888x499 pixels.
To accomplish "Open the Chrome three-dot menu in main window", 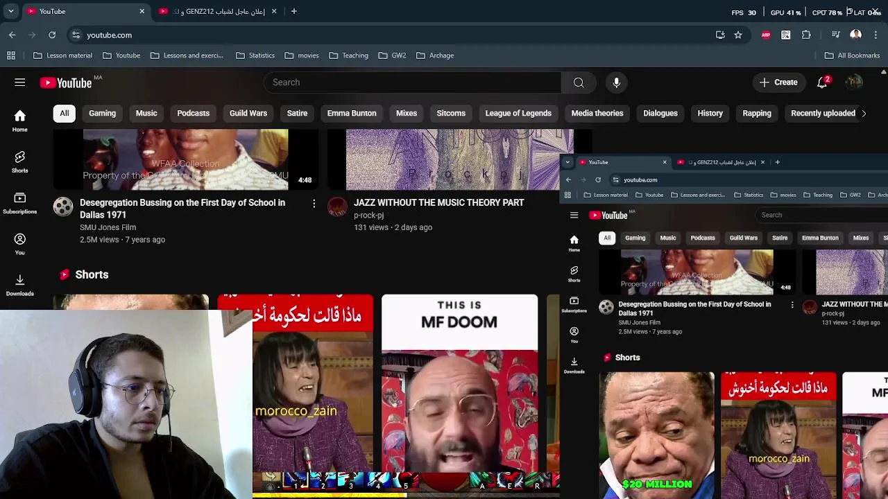I will point(876,35).
